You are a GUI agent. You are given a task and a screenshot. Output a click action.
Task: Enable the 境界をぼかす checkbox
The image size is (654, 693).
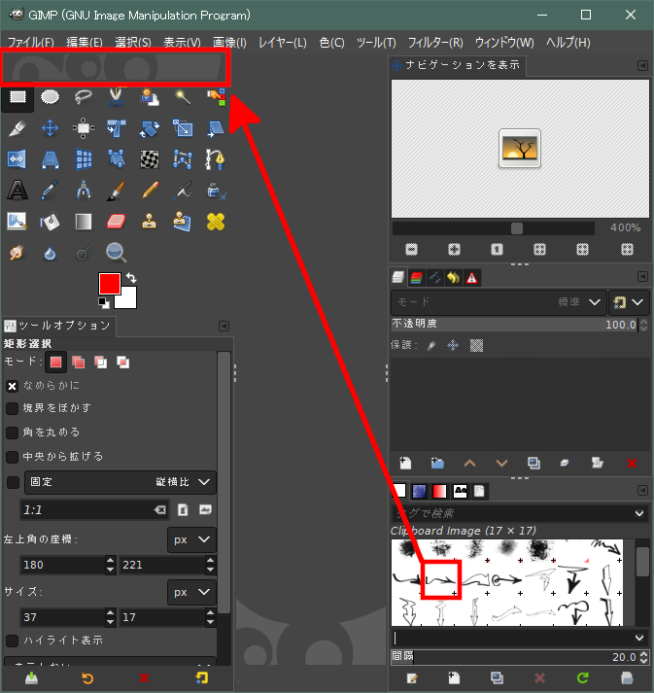(x=13, y=408)
